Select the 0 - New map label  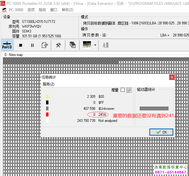(14, 55)
